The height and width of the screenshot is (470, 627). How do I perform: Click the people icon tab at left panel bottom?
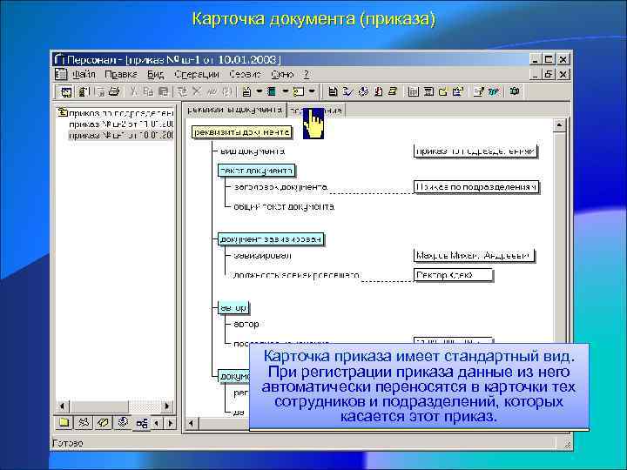point(84,423)
